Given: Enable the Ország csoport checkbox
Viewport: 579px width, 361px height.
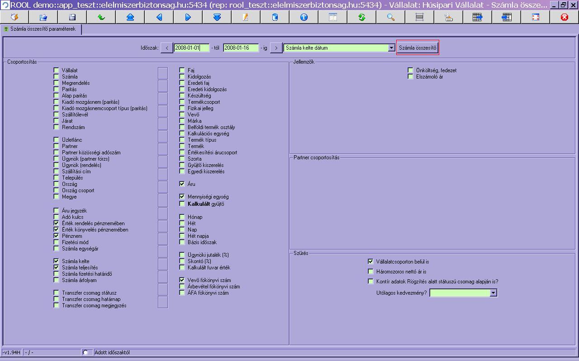Looking at the screenshot, I should (x=56, y=190).
